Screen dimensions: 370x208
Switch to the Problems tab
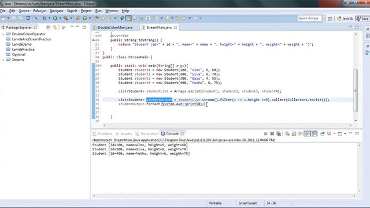click(102, 133)
